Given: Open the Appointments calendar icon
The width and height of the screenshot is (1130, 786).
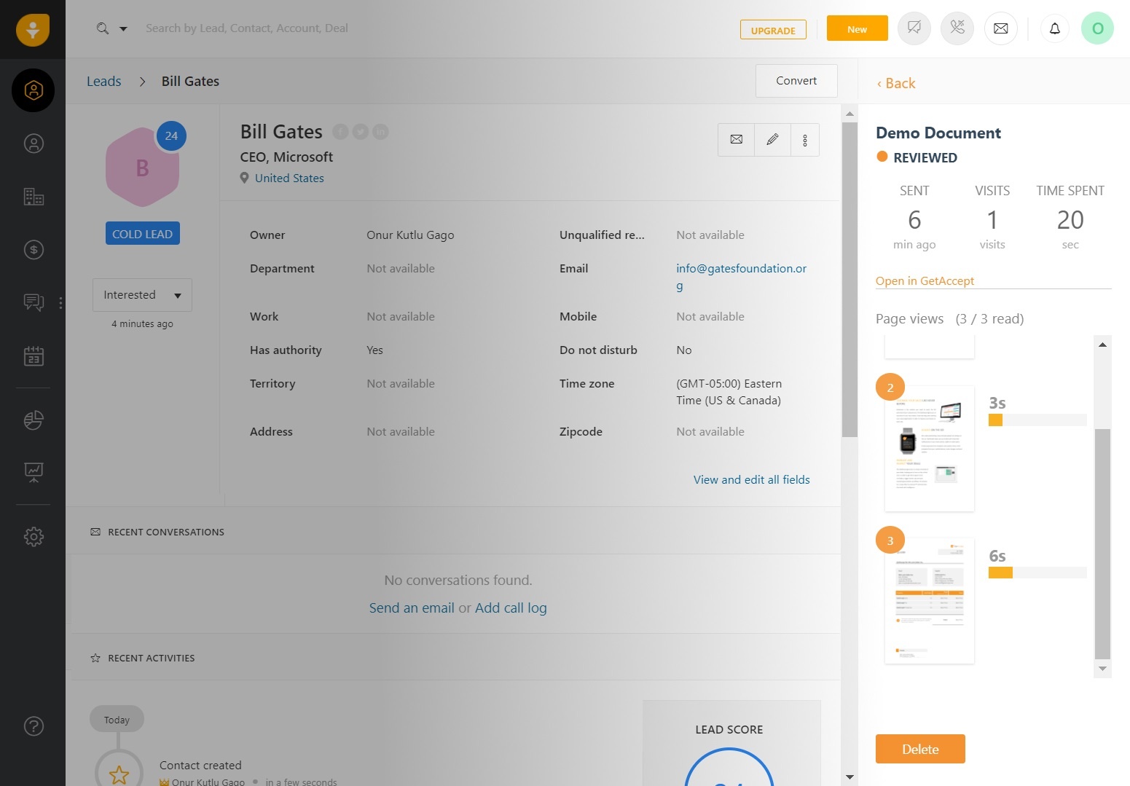Looking at the screenshot, I should (34, 355).
